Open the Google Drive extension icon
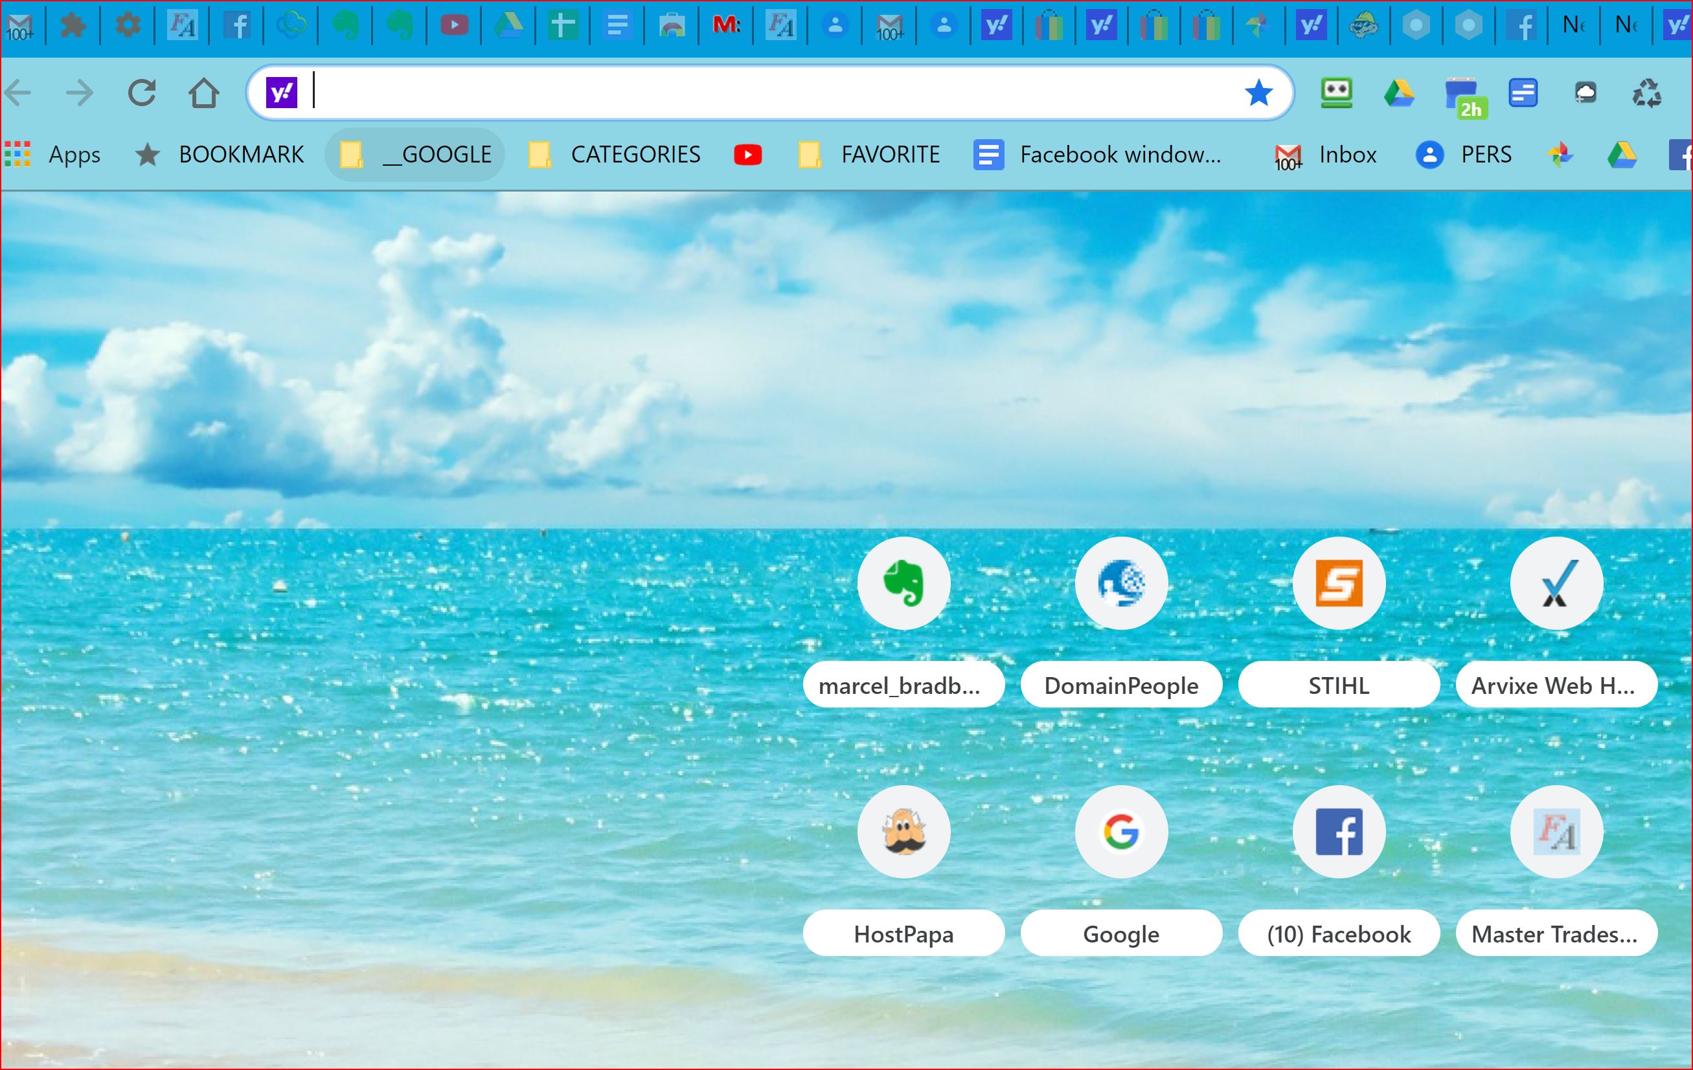This screenshot has height=1070, width=1693. tap(1398, 93)
